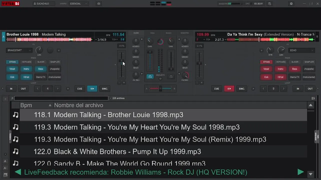The width and height of the screenshot is (321, 180).
Task: Toggle deck A play/pause
Action: pyautogui.click(x=92, y=88)
